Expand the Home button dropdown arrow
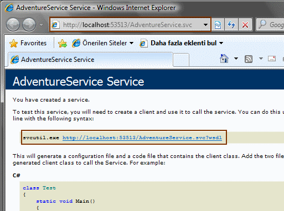 click(236, 59)
